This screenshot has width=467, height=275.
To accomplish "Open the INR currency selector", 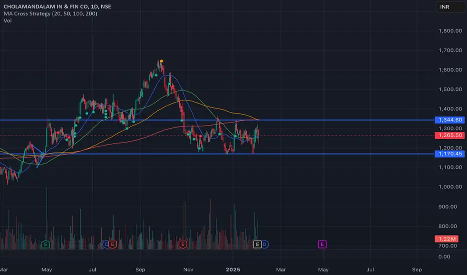I will point(450,7).
